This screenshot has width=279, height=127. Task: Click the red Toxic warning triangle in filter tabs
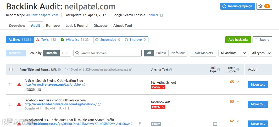coord(37,40)
